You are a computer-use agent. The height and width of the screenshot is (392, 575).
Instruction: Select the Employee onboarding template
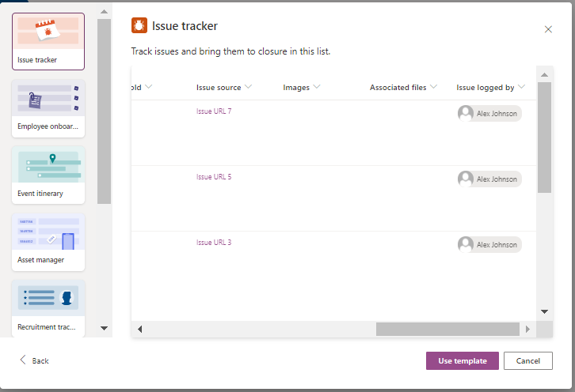pyautogui.click(x=48, y=107)
